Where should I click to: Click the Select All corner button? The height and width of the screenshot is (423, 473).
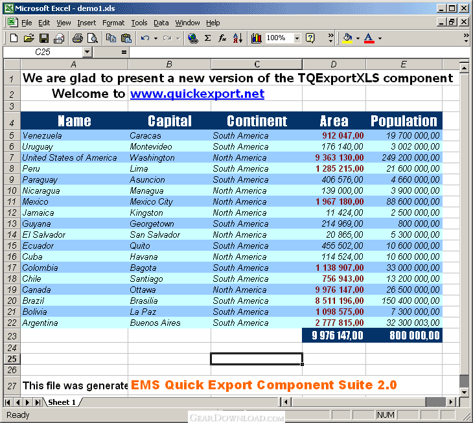(x=12, y=64)
